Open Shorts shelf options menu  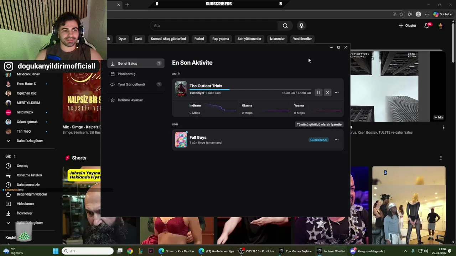pos(441,158)
